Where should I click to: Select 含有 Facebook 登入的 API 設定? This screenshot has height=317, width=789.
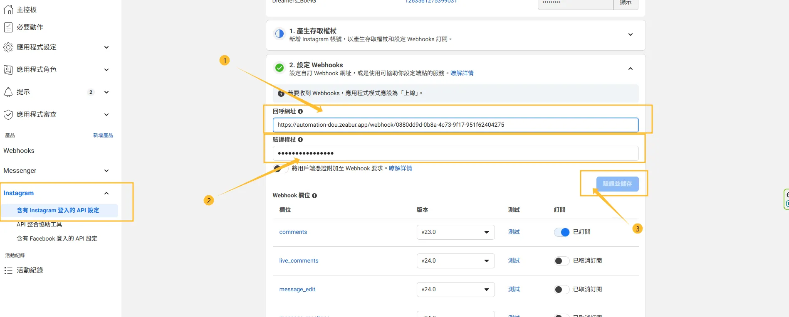pyautogui.click(x=57, y=238)
